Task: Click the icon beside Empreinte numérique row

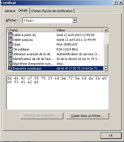Action: [10, 68]
